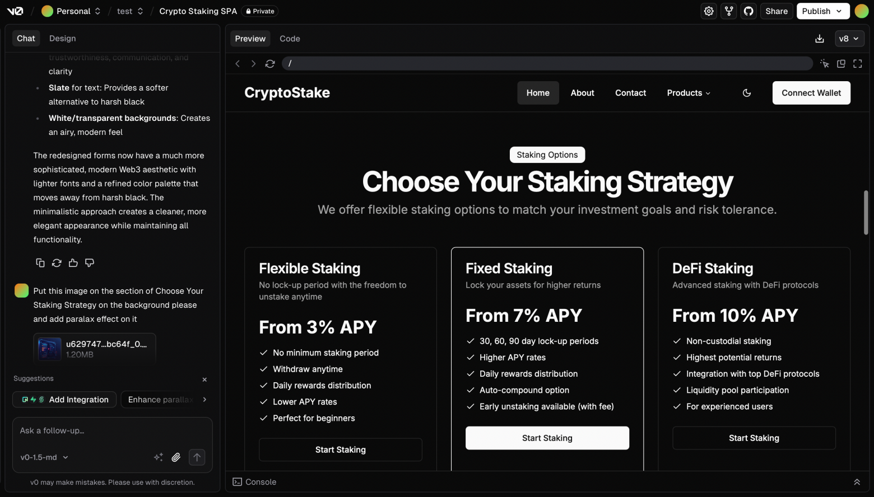This screenshot has height=497, width=874.
Task: Toggle dark mode moon icon
Action: 747,93
